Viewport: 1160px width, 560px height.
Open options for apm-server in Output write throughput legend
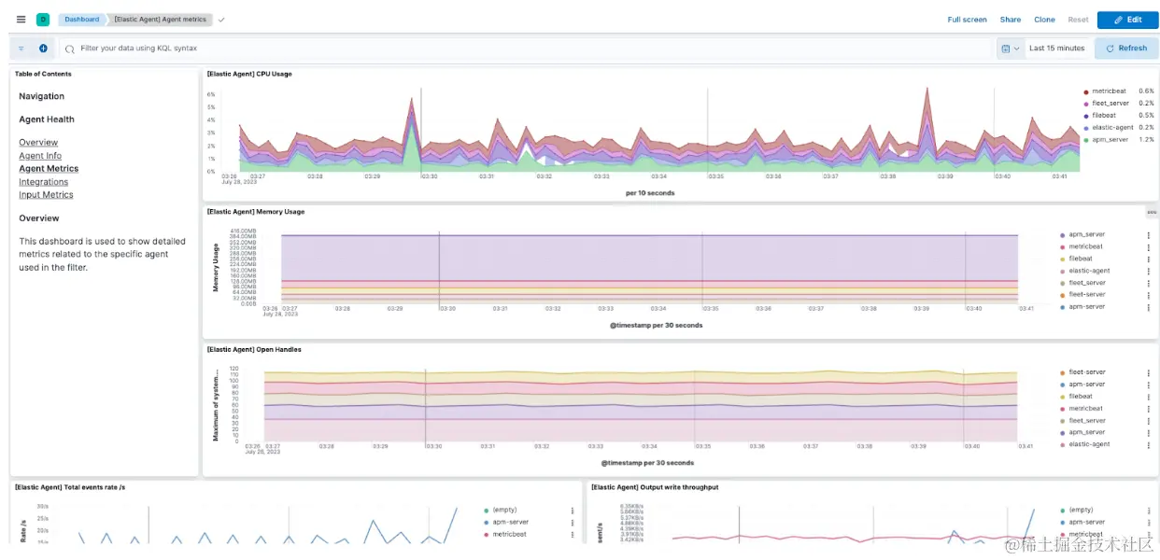coord(1149,523)
